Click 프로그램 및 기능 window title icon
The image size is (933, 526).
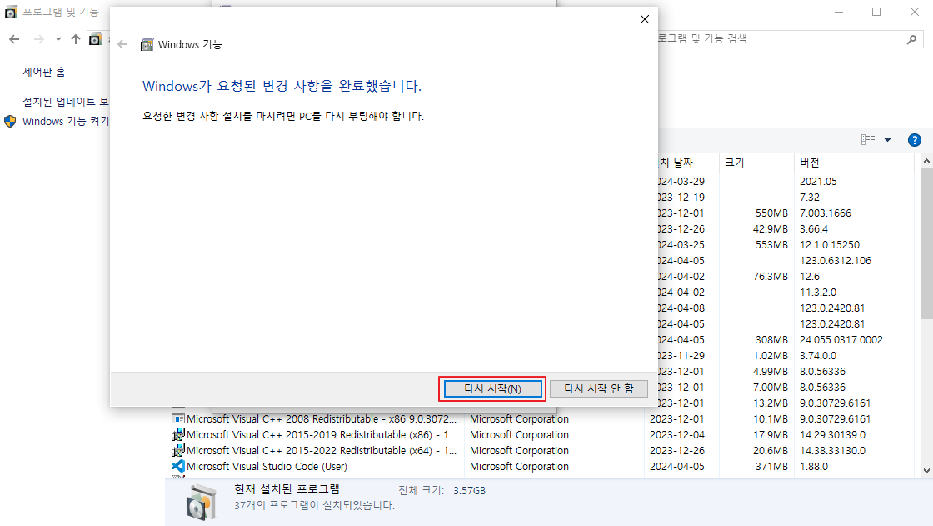11,12
